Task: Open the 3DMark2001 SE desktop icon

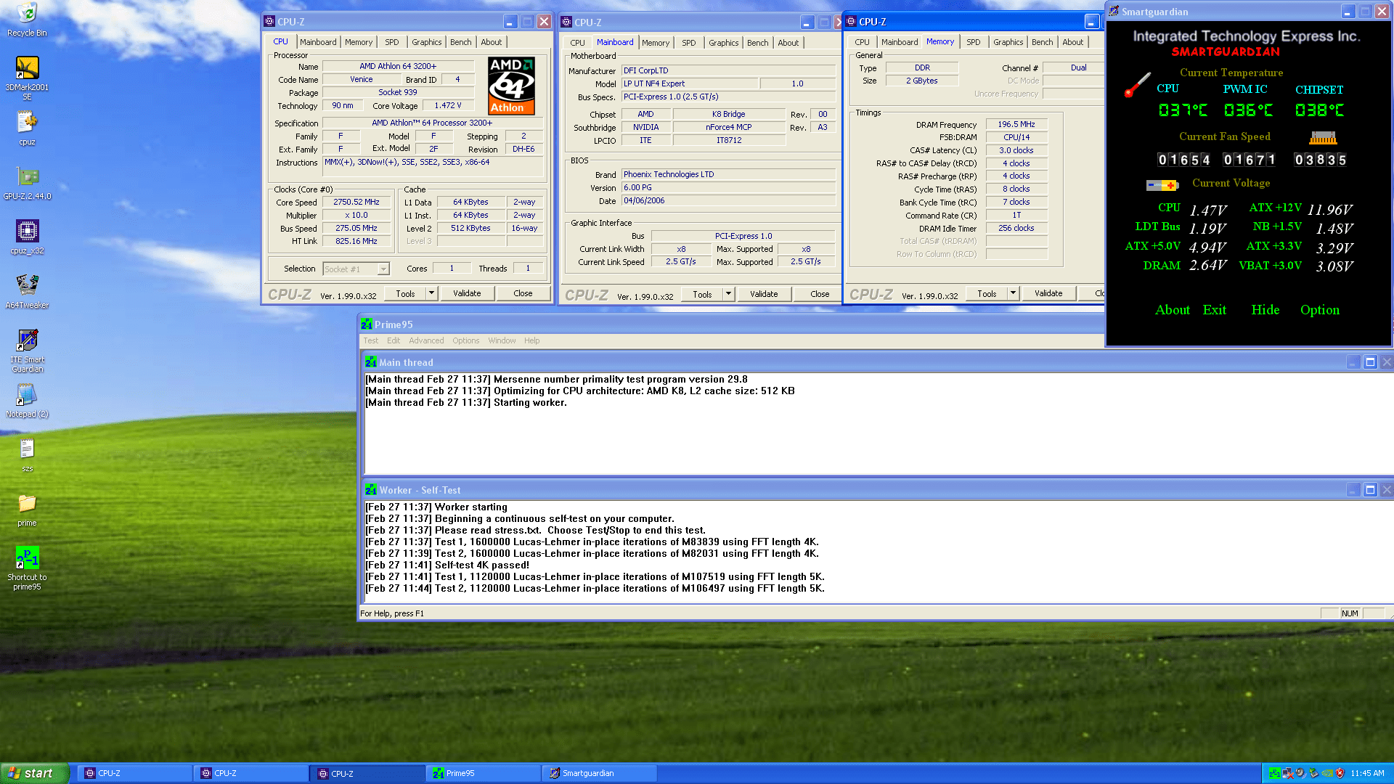Action: click(x=27, y=69)
